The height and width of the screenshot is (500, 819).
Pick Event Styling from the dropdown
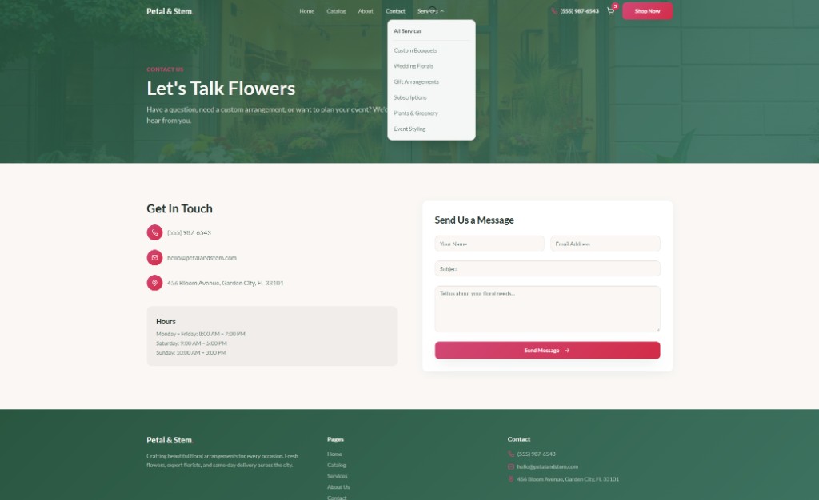tap(409, 129)
